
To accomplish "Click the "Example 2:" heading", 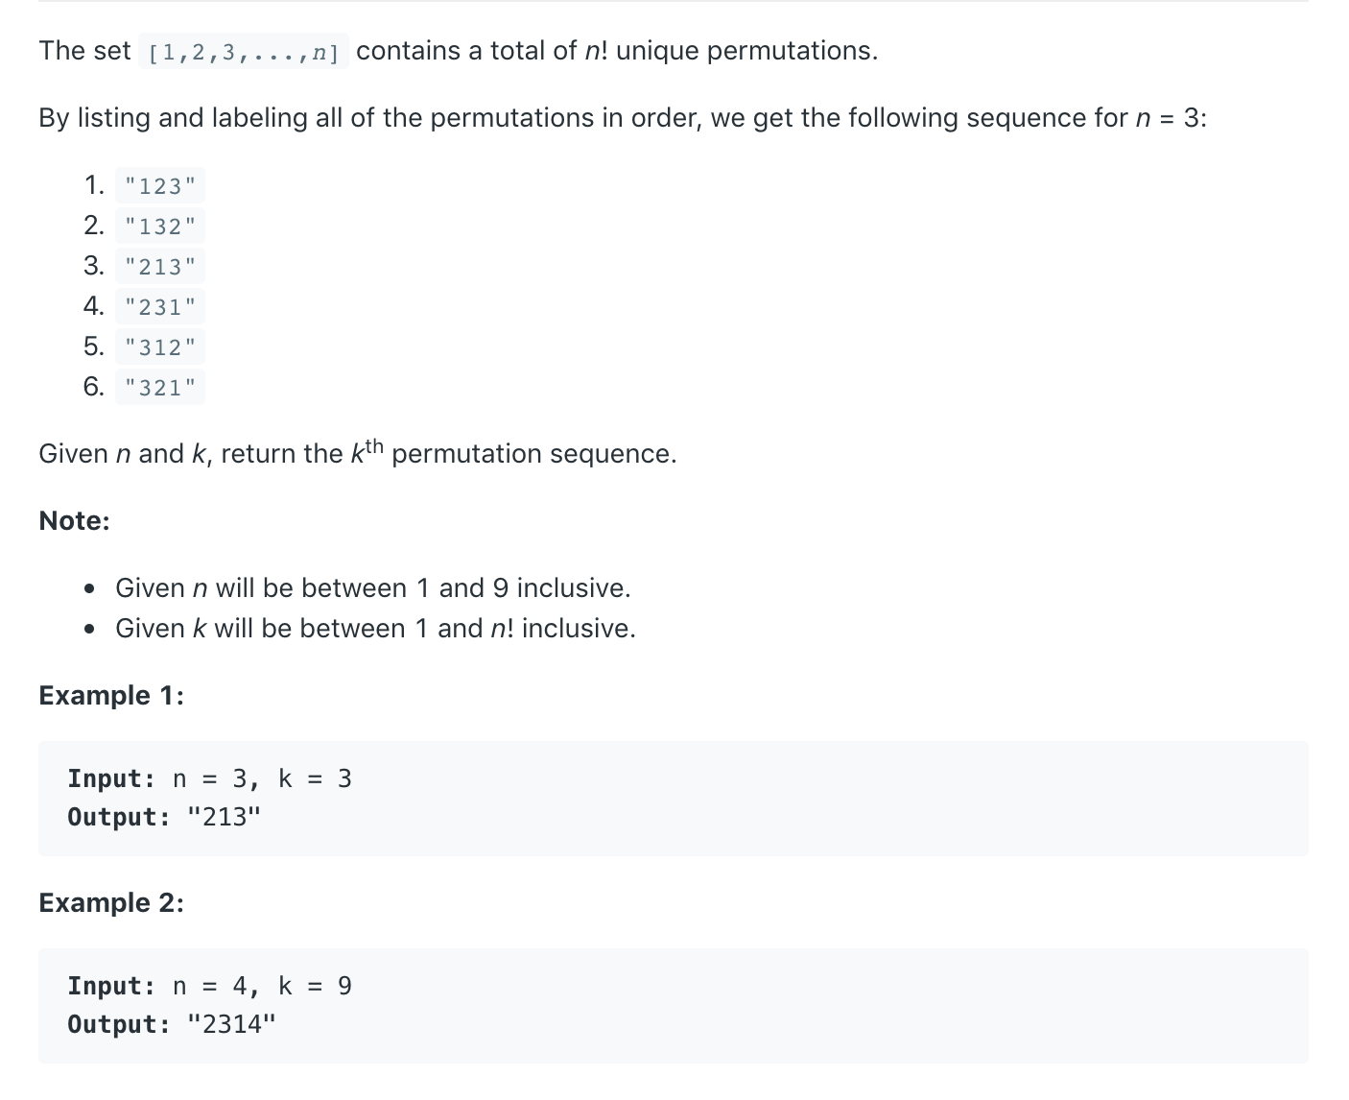I will tap(111, 902).
